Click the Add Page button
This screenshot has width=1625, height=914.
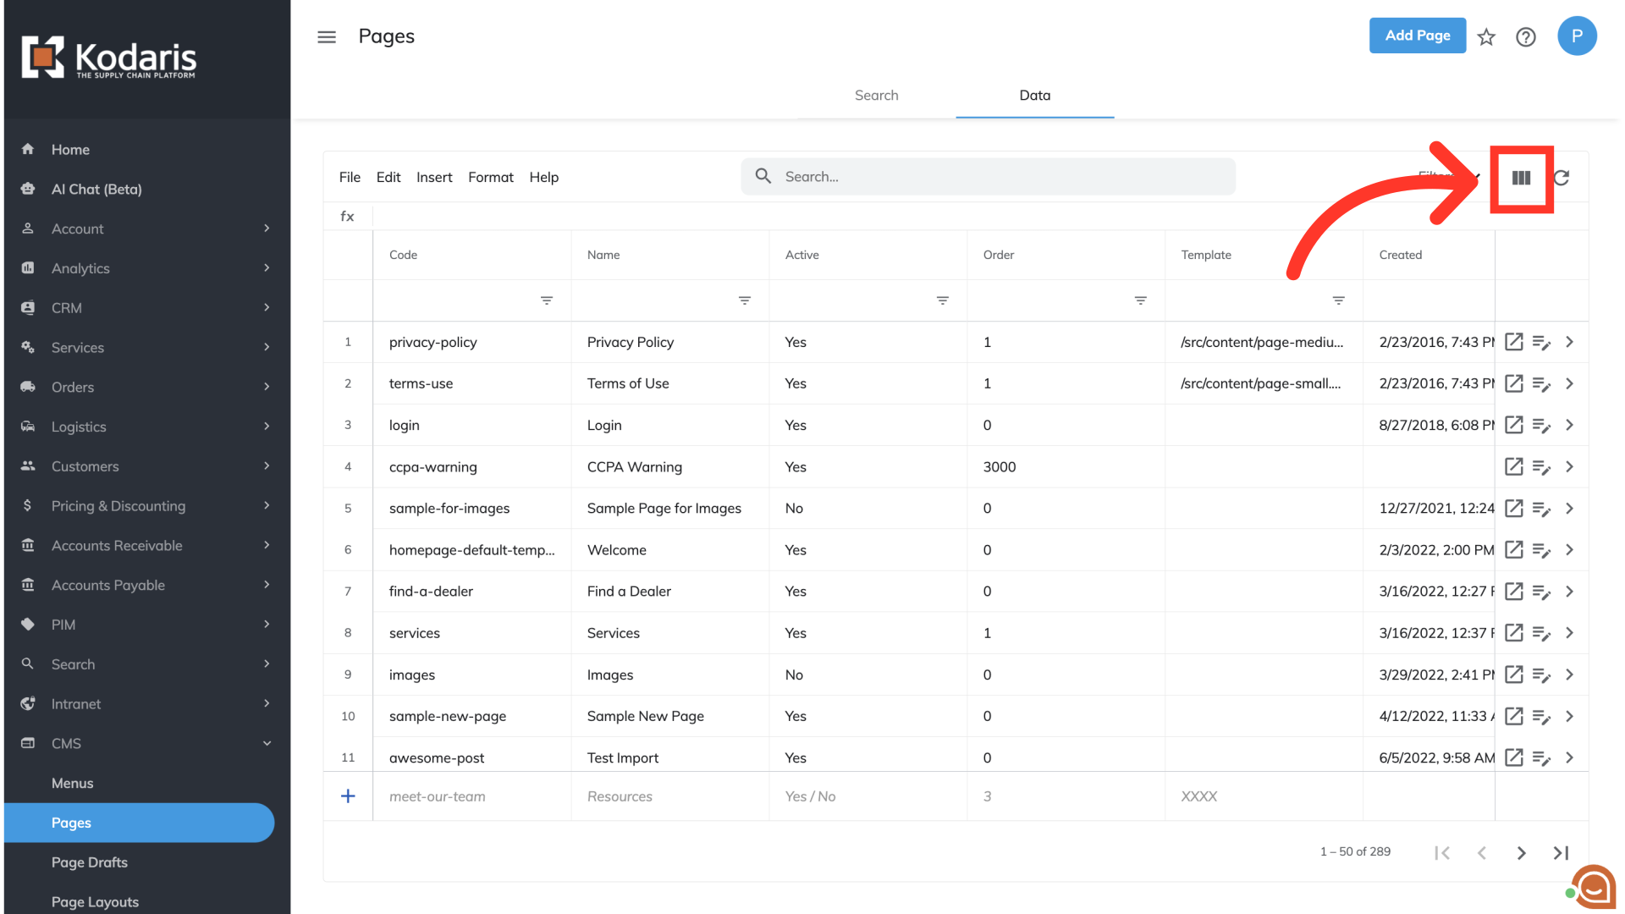point(1417,36)
